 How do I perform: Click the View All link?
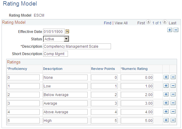(121, 23)
